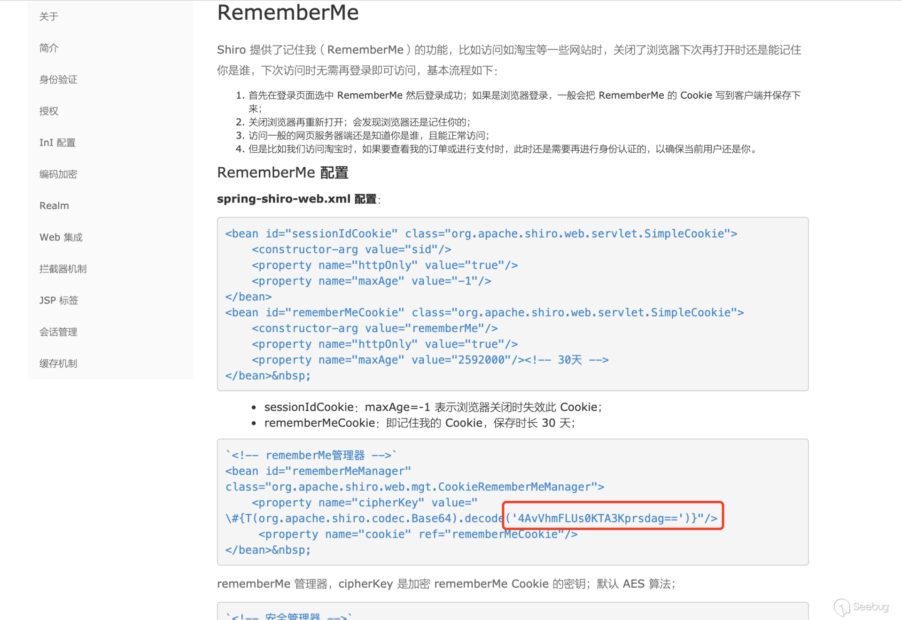Go to 简介 section in sidebar

tap(49, 48)
